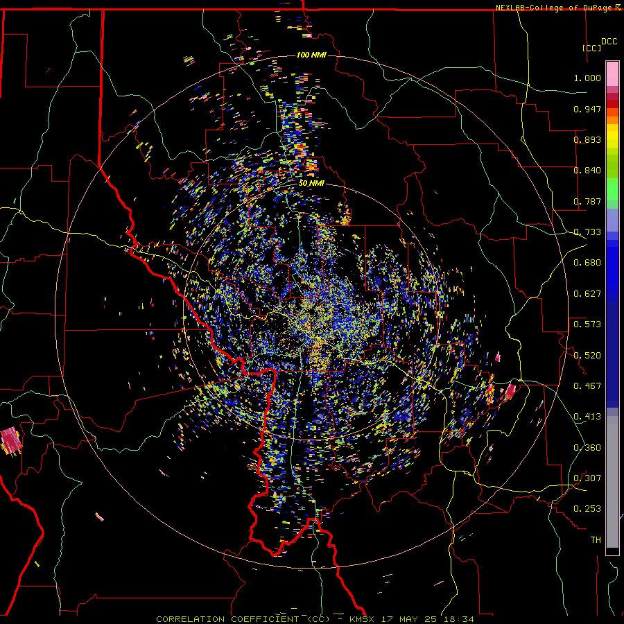Viewport: 624px width, 624px height.
Task: Click the 0.413 scale value
Action: click(x=587, y=417)
